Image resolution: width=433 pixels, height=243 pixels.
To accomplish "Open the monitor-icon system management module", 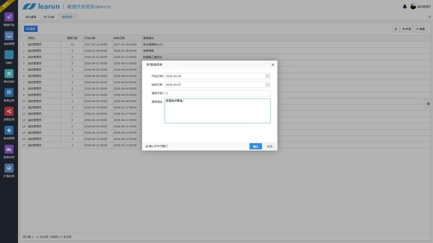I will (9, 36).
